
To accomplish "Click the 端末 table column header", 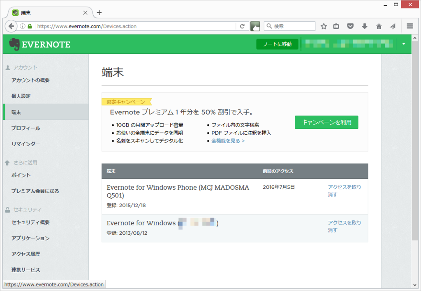I will click(x=111, y=171).
